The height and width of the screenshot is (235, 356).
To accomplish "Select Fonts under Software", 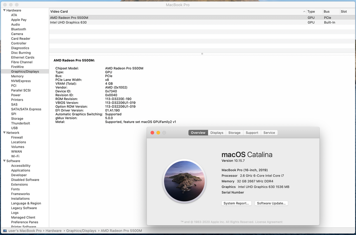I will pos(15,189).
